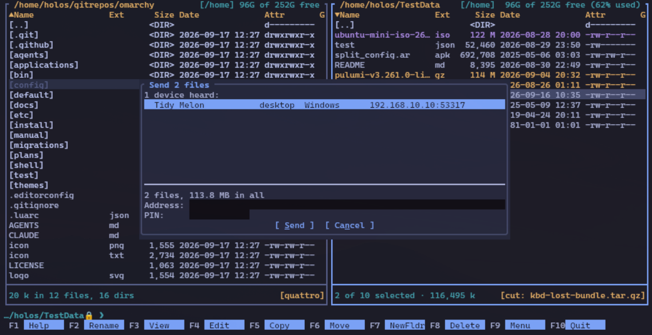Image resolution: width=652 pixels, height=335 pixels.
Task: Click right panel Size column header
Action: [485, 15]
